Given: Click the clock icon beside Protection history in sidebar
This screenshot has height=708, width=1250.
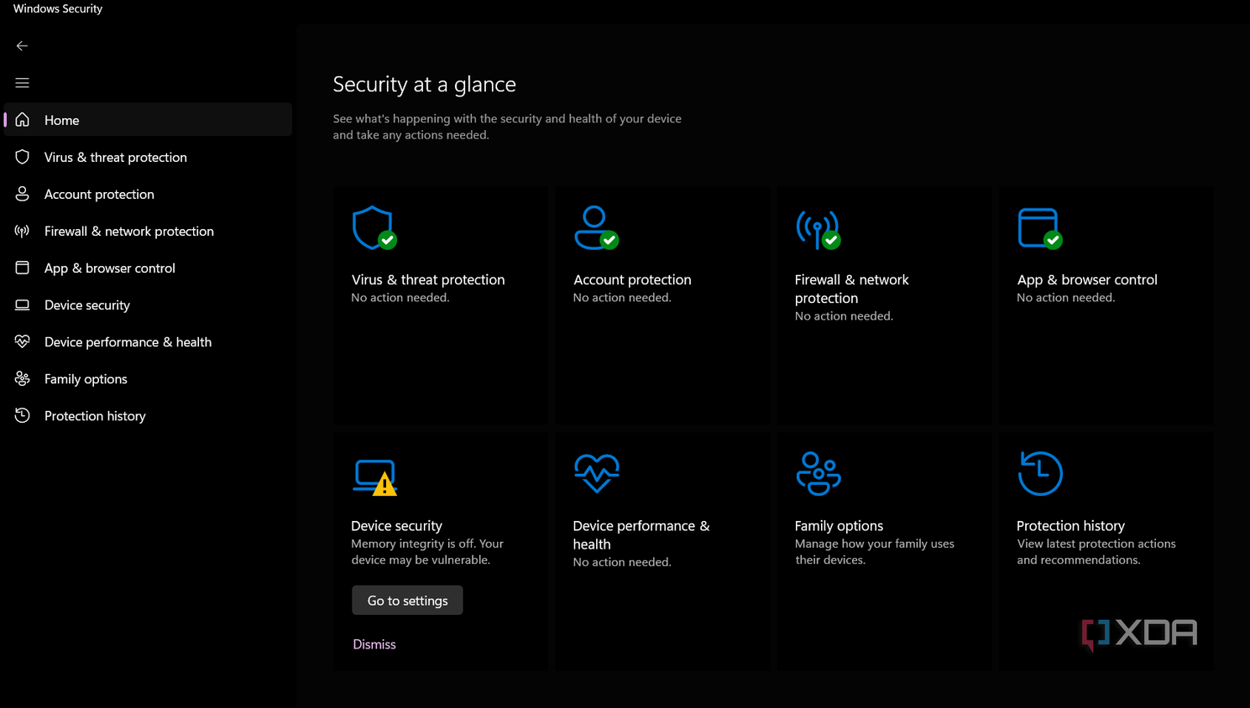Looking at the screenshot, I should [23, 415].
